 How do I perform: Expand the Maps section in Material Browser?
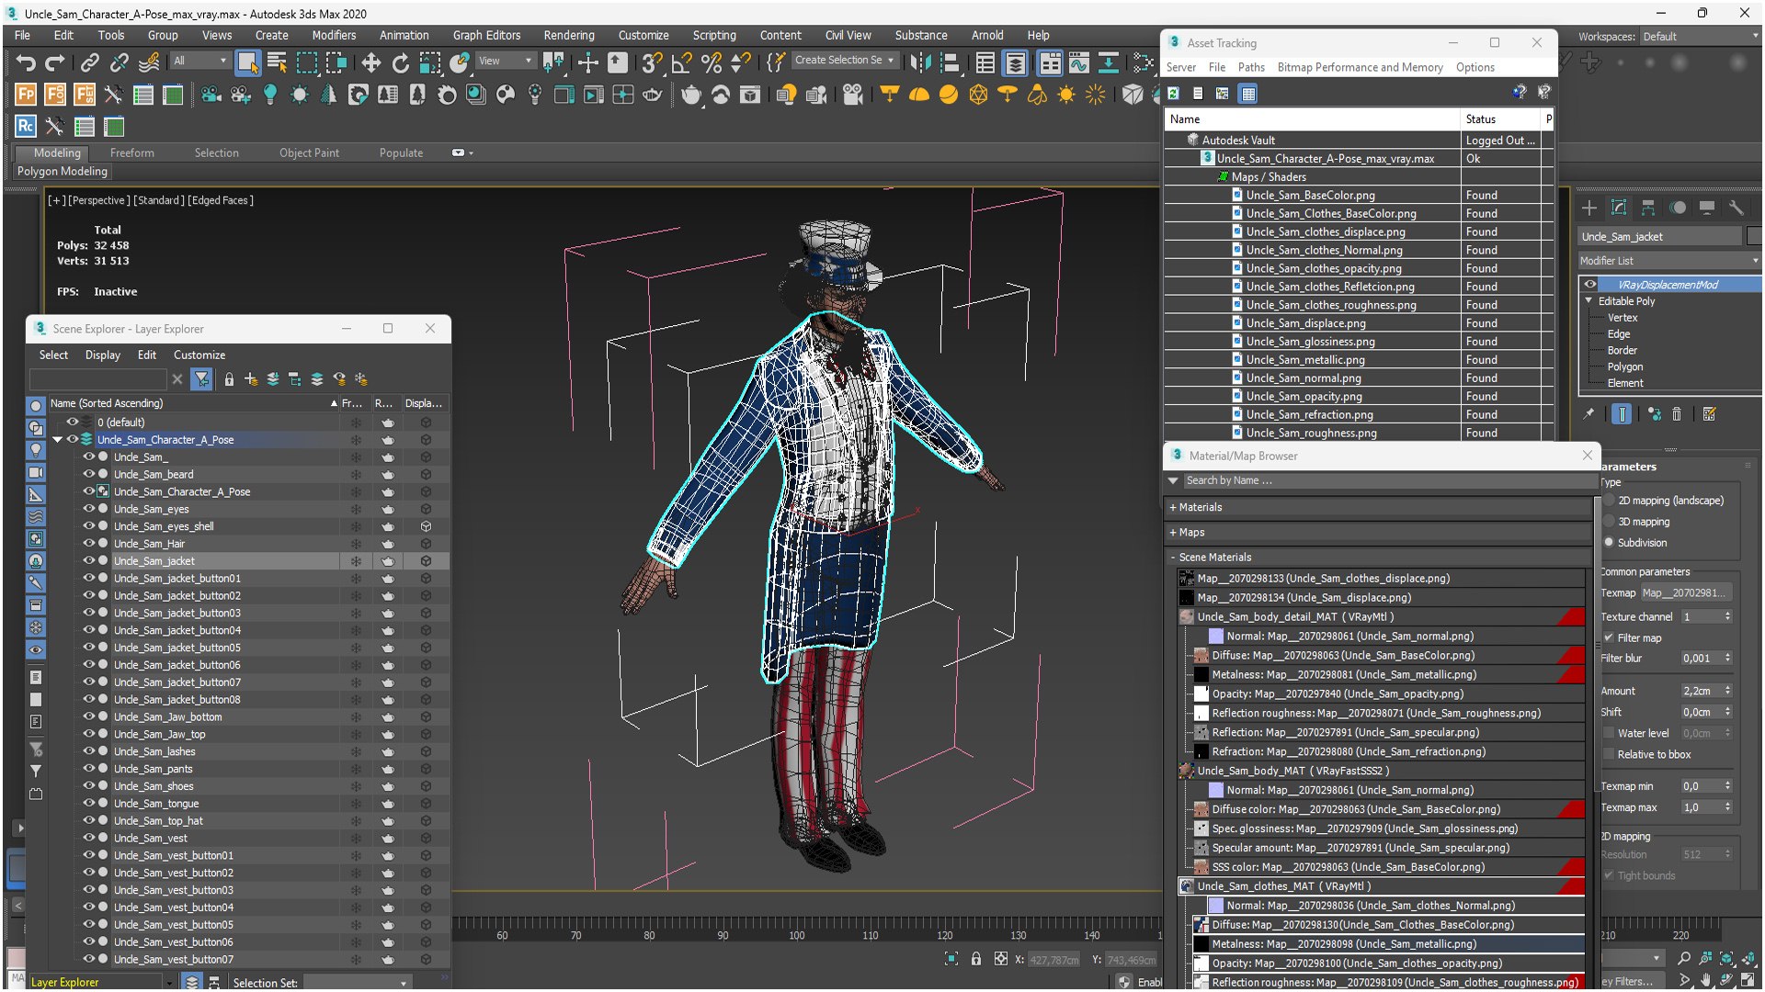click(x=1173, y=533)
